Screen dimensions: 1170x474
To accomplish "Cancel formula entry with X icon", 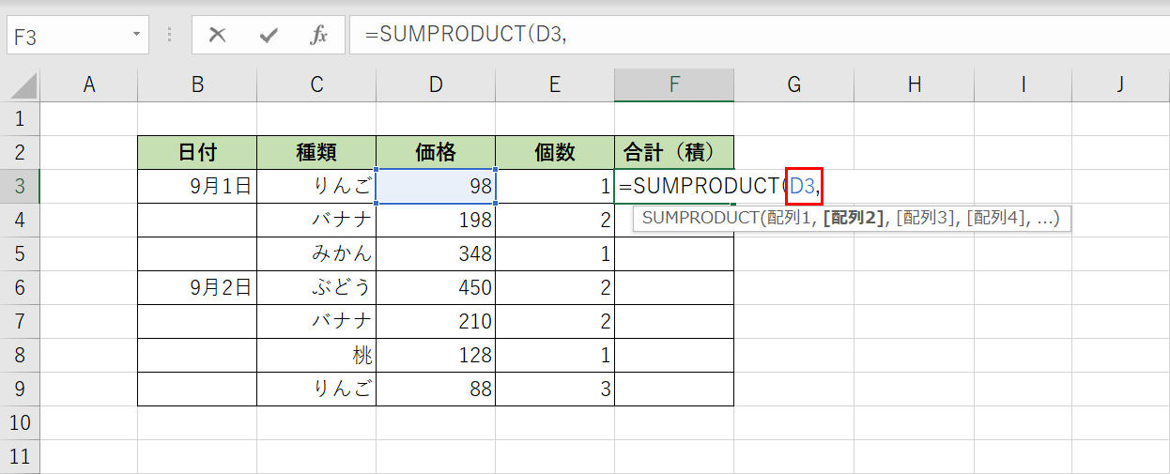I will (x=218, y=36).
